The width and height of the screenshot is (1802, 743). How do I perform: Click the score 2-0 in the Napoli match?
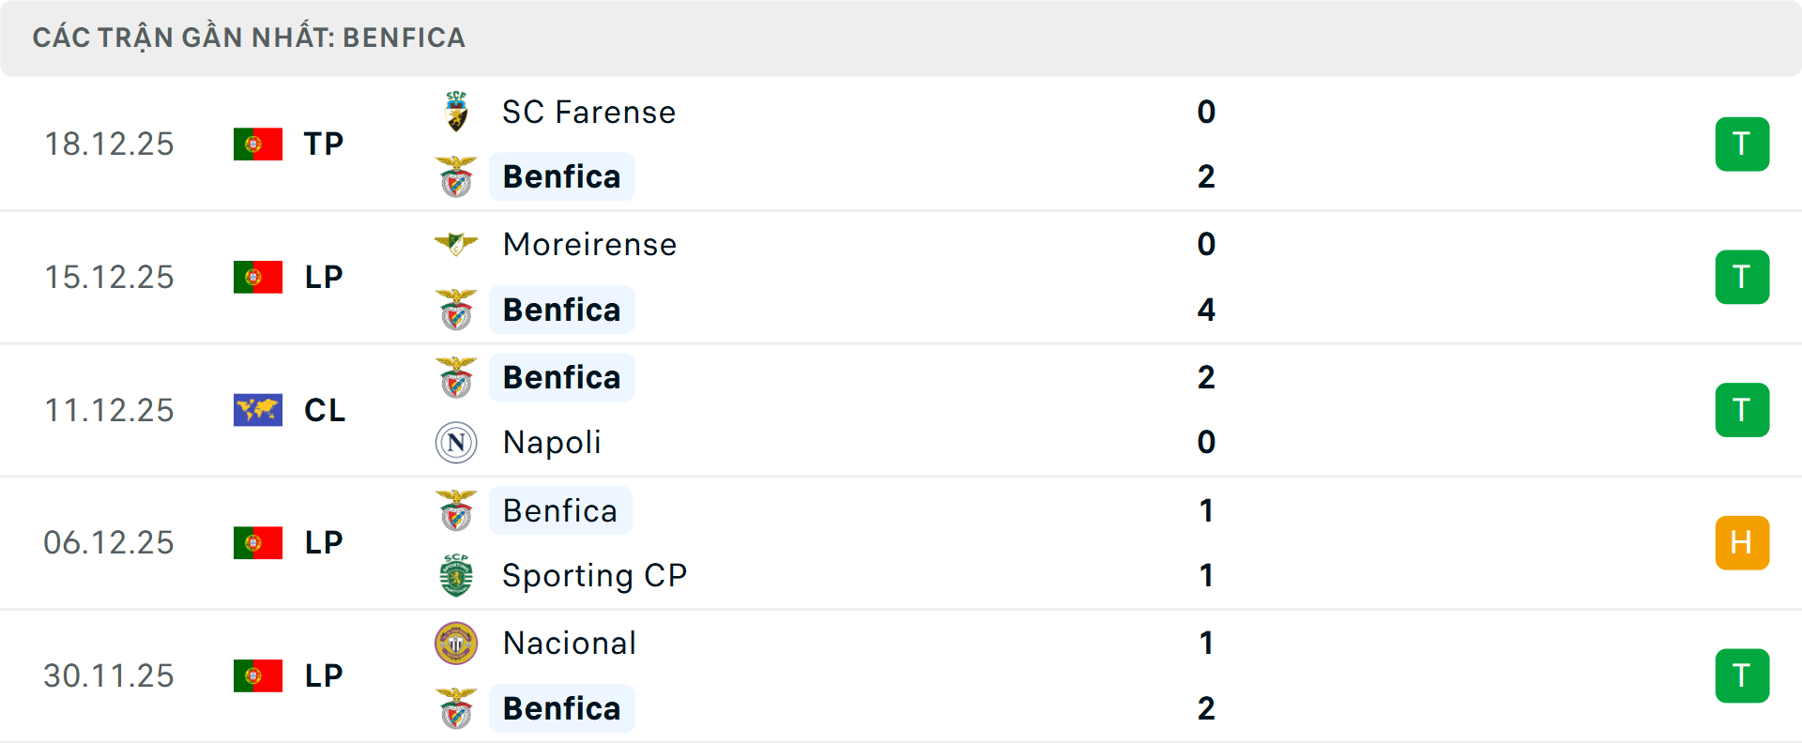pyautogui.click(x=1207, y=410)
